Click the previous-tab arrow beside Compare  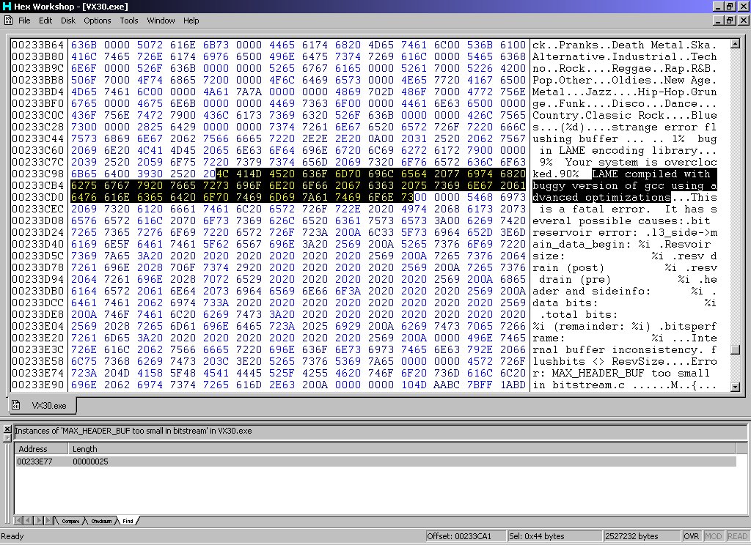[x=28, y=521]
